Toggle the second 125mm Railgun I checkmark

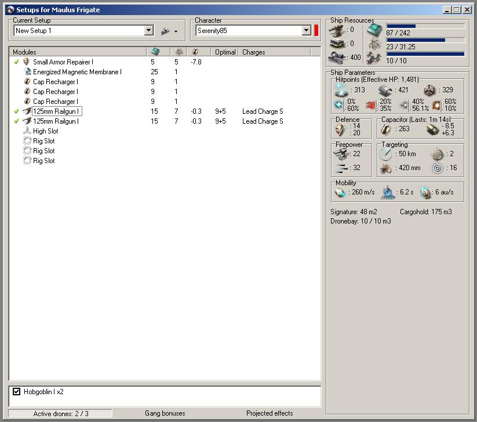pyautogui.click(x=16, y=121)
